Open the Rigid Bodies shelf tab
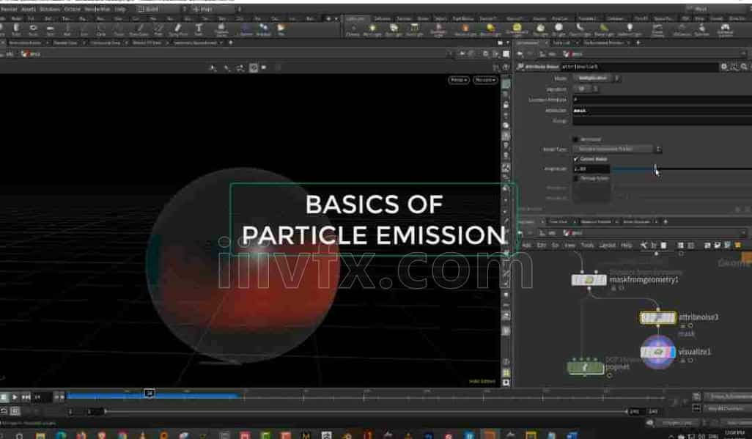The width and height of the screenshot is (752, 439). (x=463, y=19)
